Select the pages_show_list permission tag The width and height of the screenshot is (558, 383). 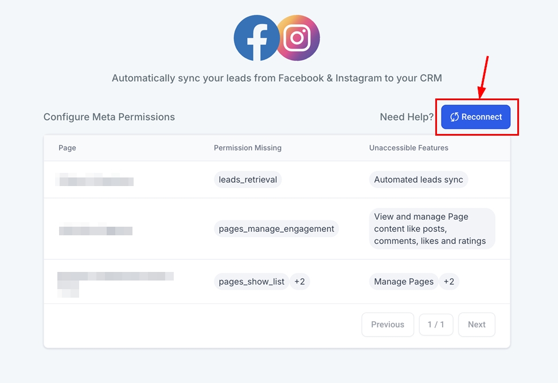coord(252,282)
